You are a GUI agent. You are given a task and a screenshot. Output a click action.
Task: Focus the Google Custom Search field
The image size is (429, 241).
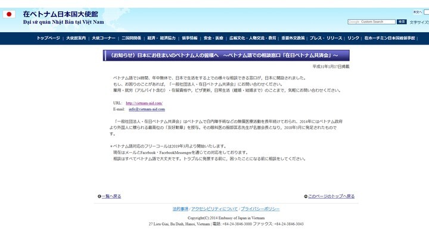click(372, 21)
